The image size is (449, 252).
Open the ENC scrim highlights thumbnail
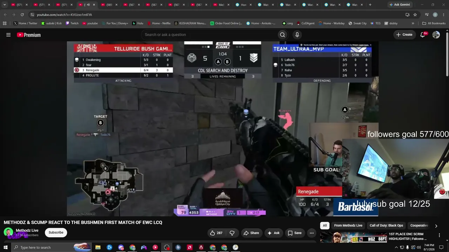(353, 237)
